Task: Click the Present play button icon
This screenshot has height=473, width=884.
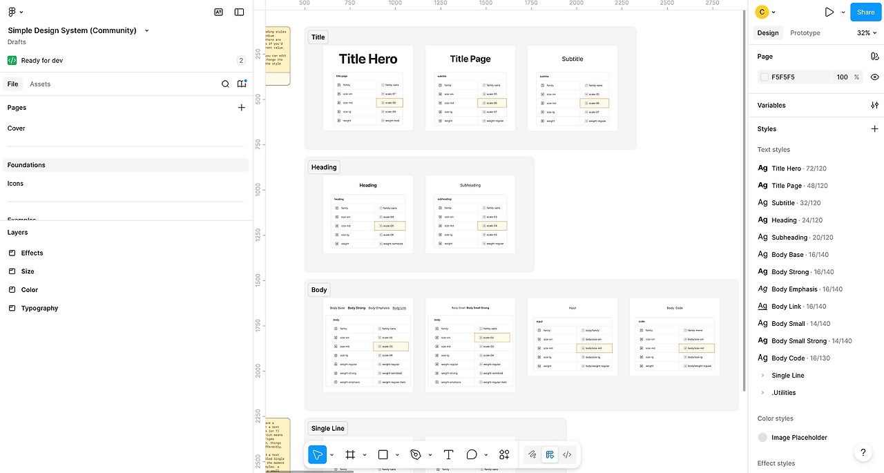Action: (829, 12)
